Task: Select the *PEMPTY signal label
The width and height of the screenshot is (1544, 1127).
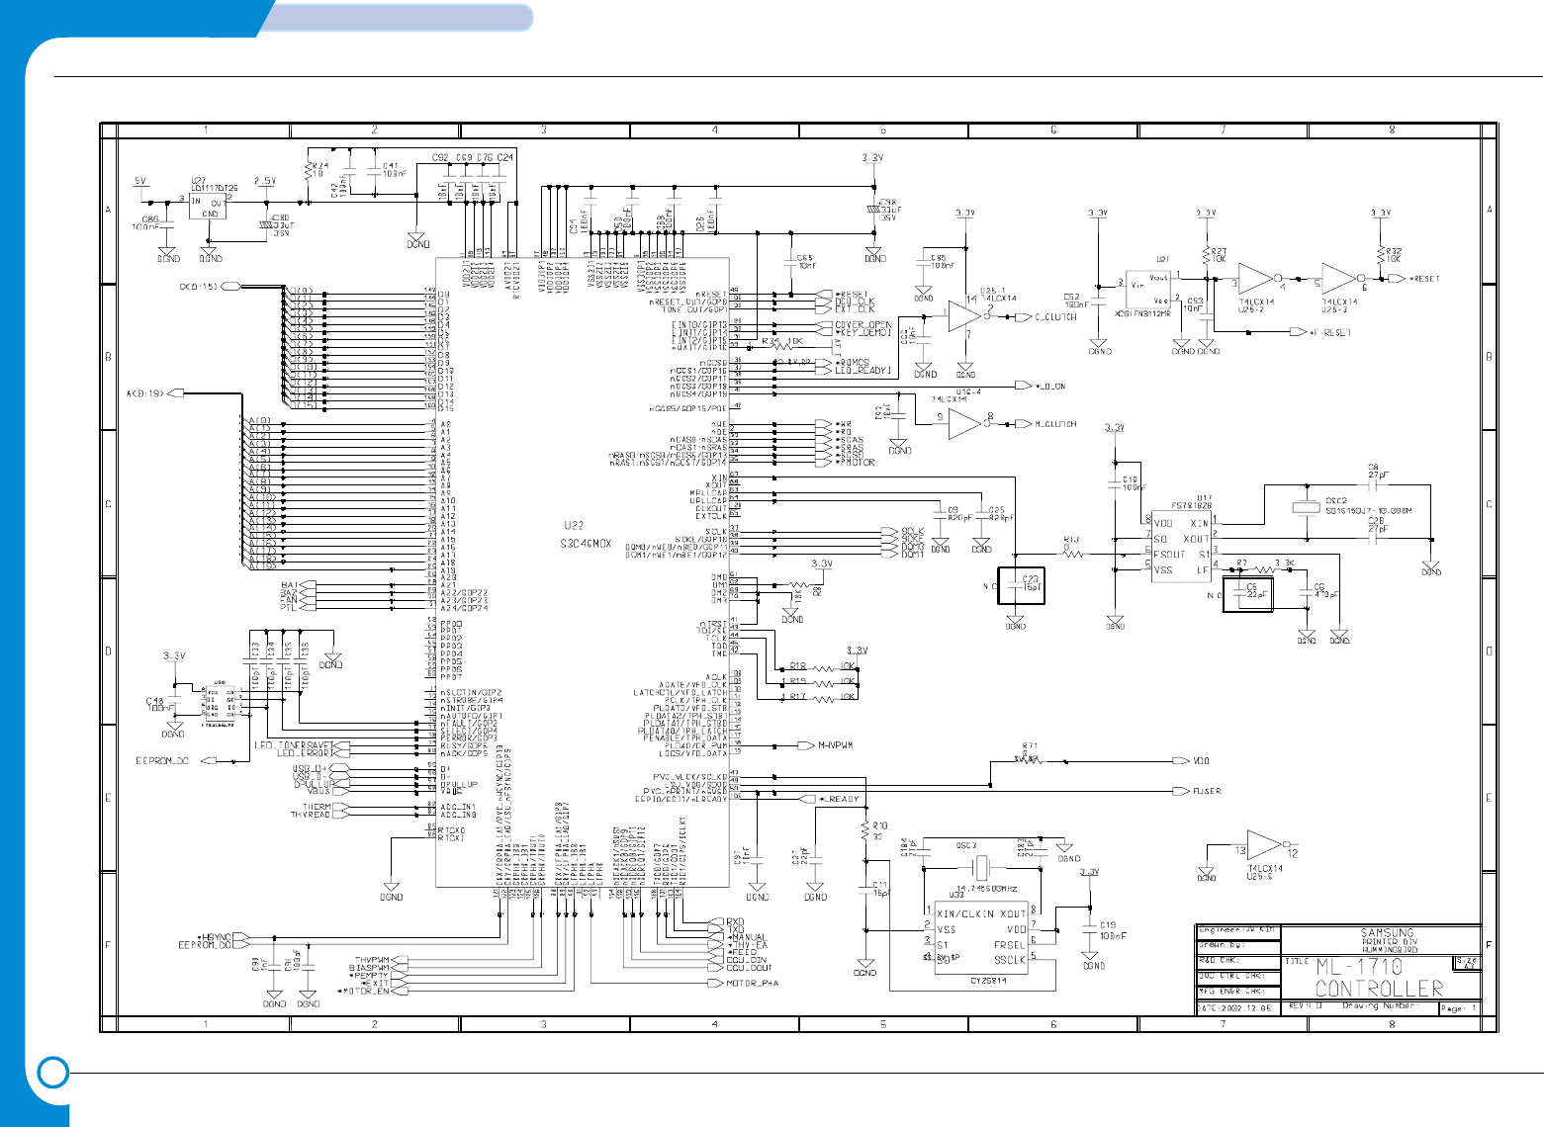Action: 371,976
